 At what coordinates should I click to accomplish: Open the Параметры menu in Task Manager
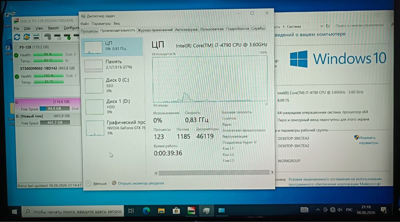(x=101, y=24)
